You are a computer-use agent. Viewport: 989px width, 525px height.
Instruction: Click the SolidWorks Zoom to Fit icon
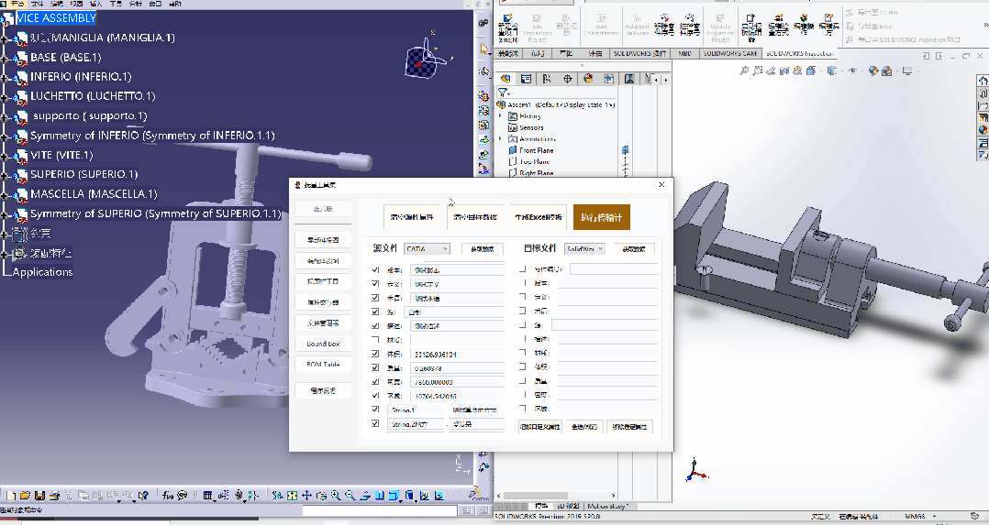click(x=744, y=71)
